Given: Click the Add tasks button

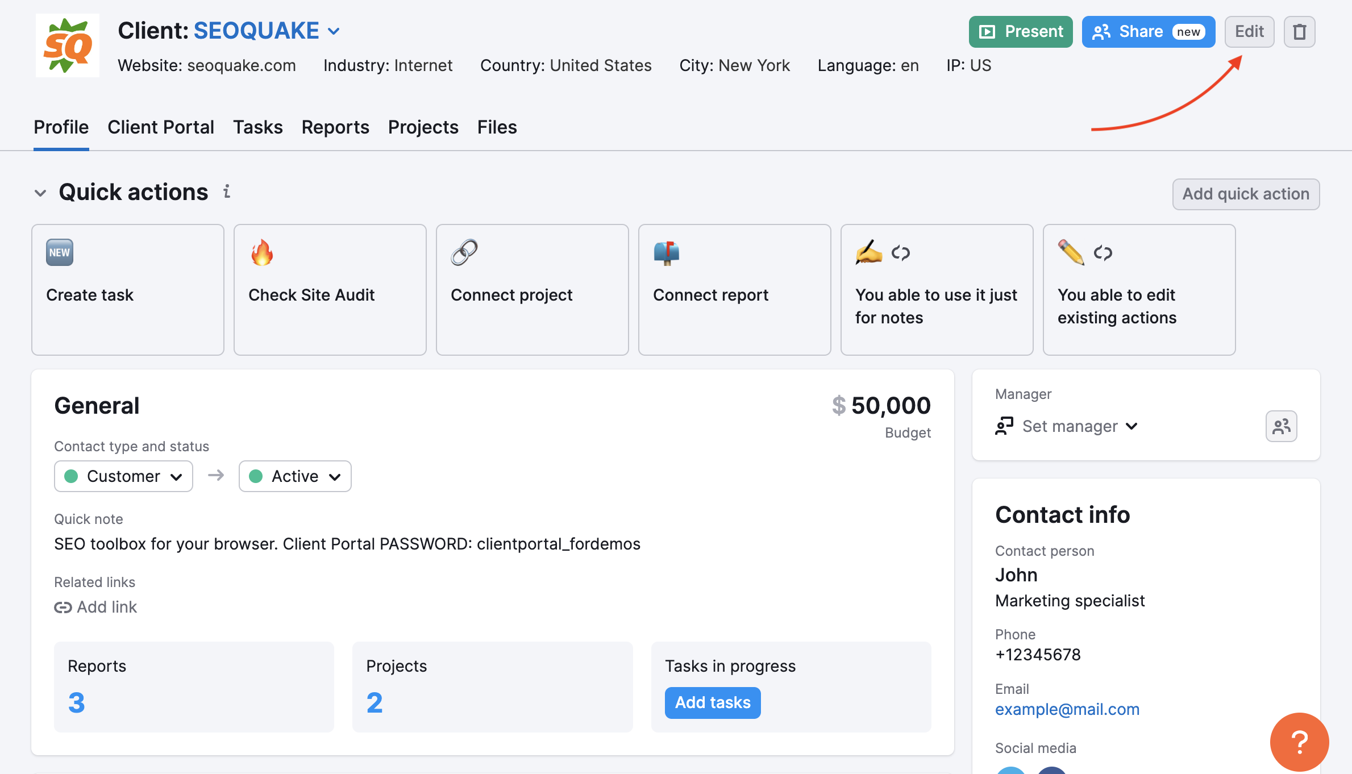Looking at the screenshot, I should 713,703.
